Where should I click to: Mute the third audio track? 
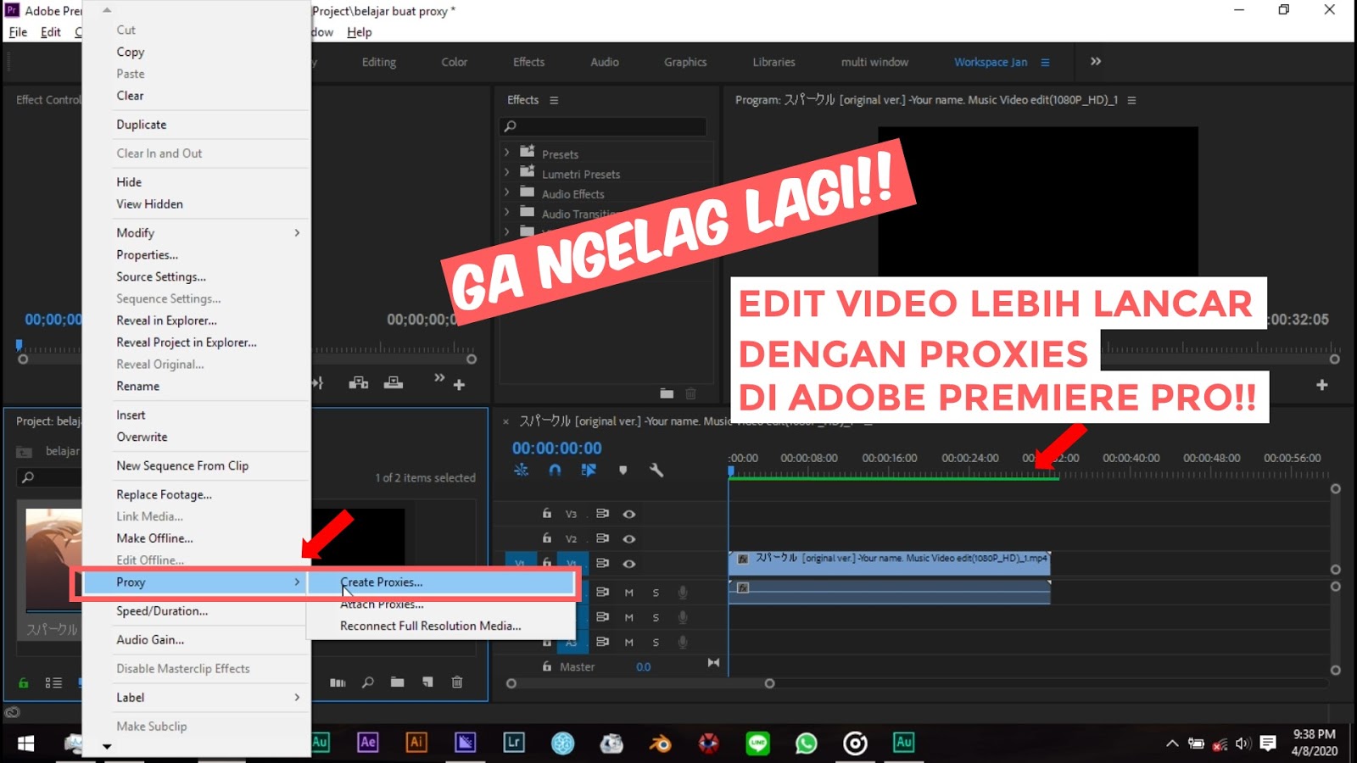point(629,643)
